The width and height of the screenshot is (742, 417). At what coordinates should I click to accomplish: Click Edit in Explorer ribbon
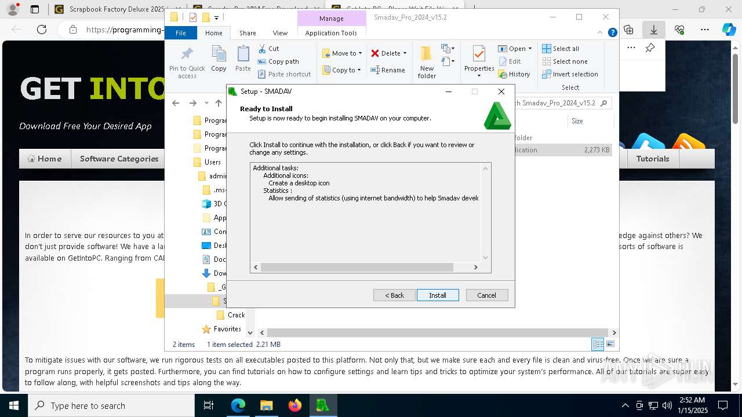[510, 61]
